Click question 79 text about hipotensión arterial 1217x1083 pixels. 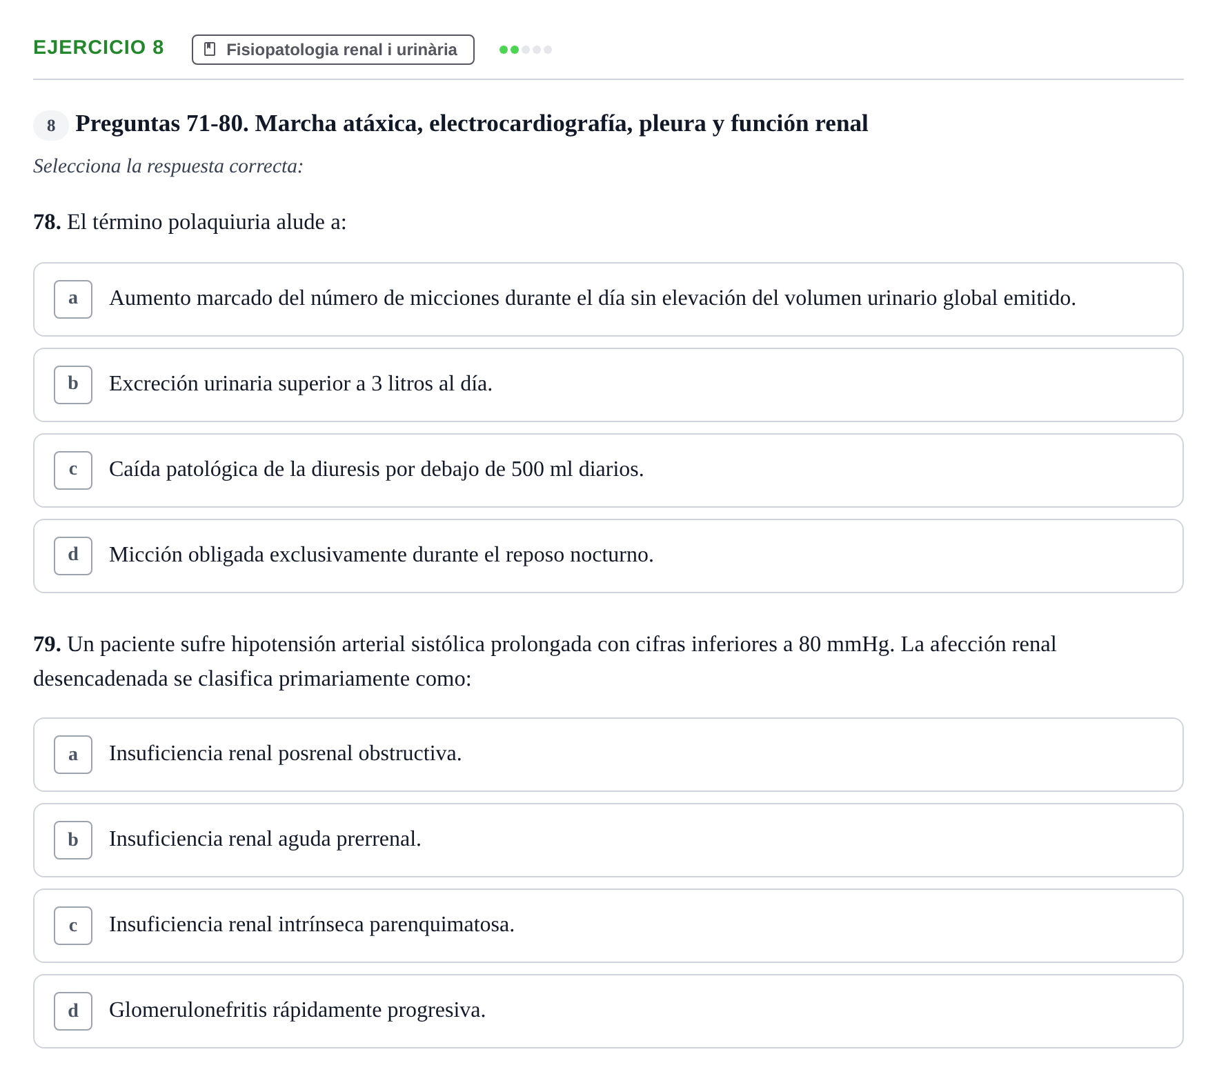click(545, 662)
